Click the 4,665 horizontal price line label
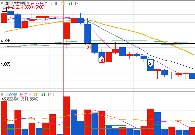Viewport: 195px width, 135px height. point(6,64)
